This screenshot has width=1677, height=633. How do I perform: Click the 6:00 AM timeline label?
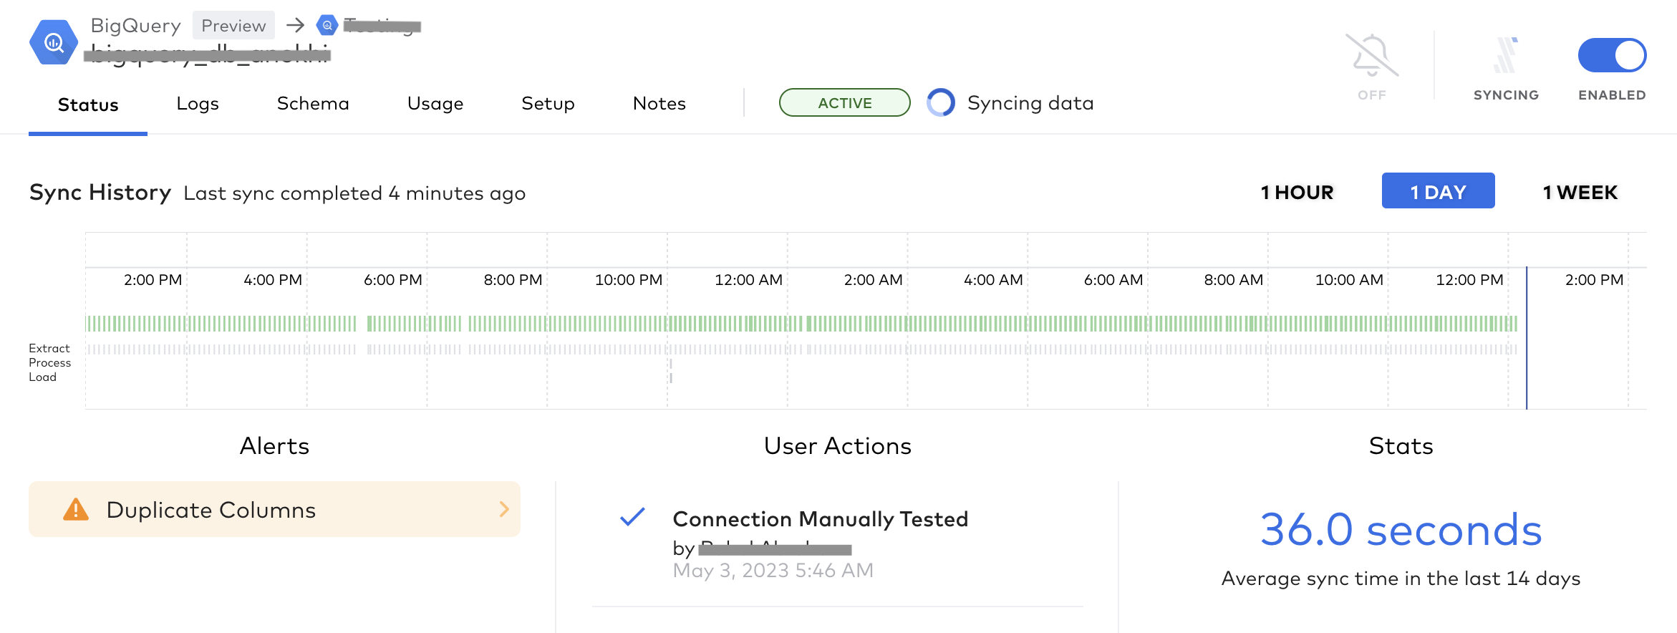tap(1113, 280)
